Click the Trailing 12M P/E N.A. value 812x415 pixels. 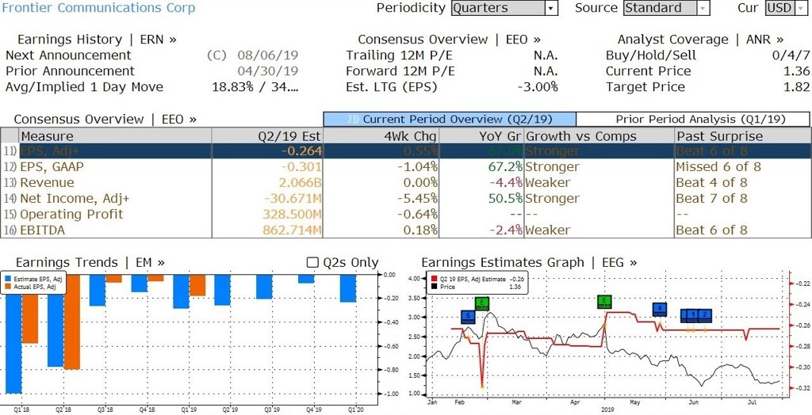pyautogui.click(x=546, y=55)
